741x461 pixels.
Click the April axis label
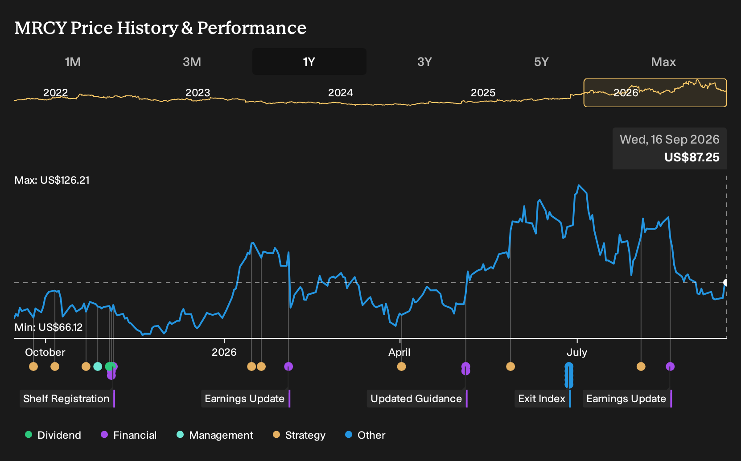click(399, 352)
